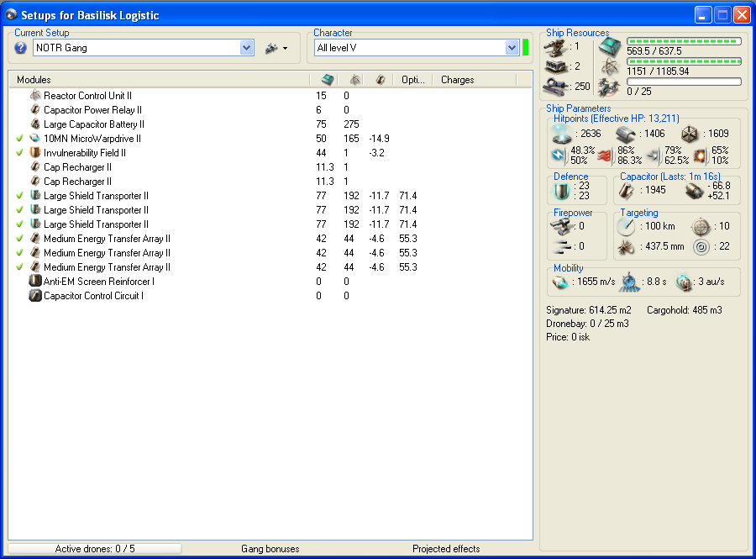This screenshot has height=559, width=756.
Task: Open the ship setup actions icon menu
Action: point(276,48)
